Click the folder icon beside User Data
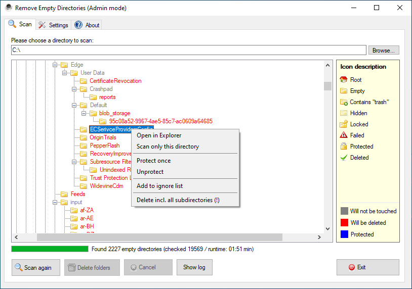This screenshot has height=289, width=412. point(74,73)
